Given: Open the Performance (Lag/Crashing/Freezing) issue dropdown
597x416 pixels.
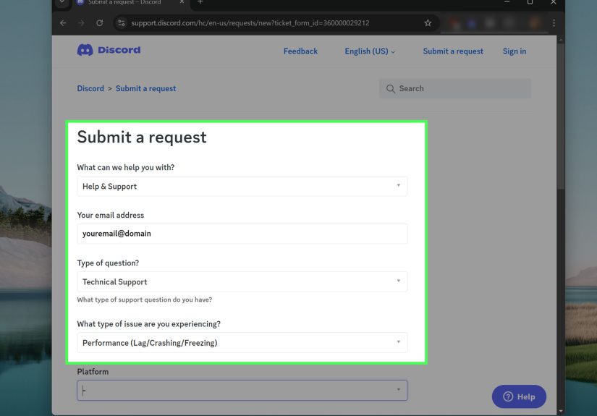Looking at the screenshot, I should pos(242,342).
